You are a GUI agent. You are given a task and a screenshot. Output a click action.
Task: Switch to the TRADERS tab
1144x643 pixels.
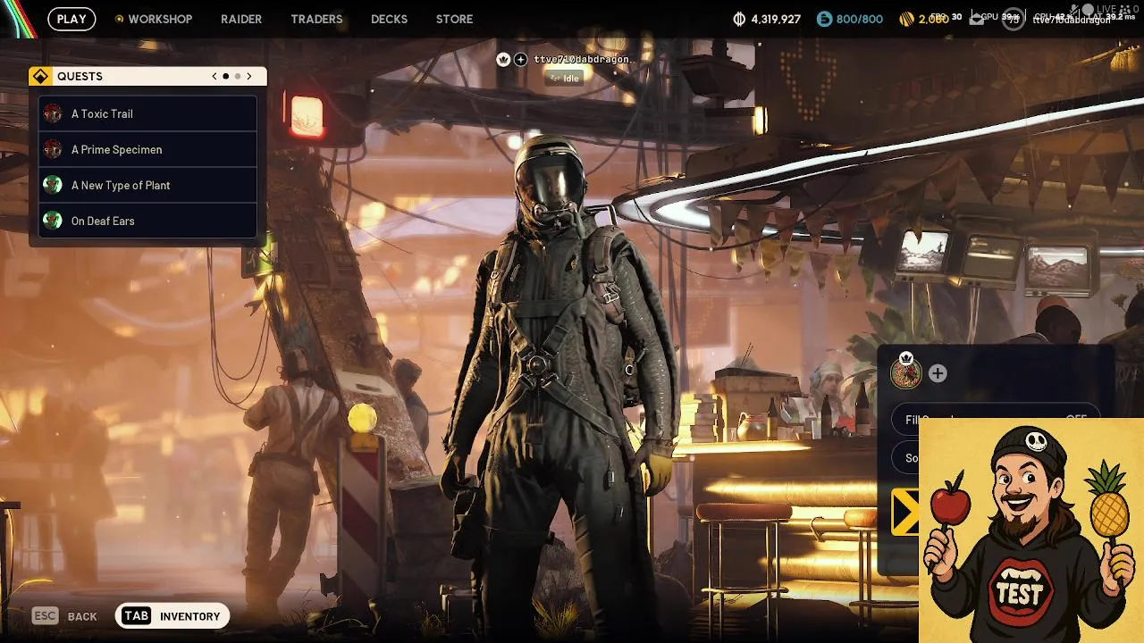click(316, 19)
